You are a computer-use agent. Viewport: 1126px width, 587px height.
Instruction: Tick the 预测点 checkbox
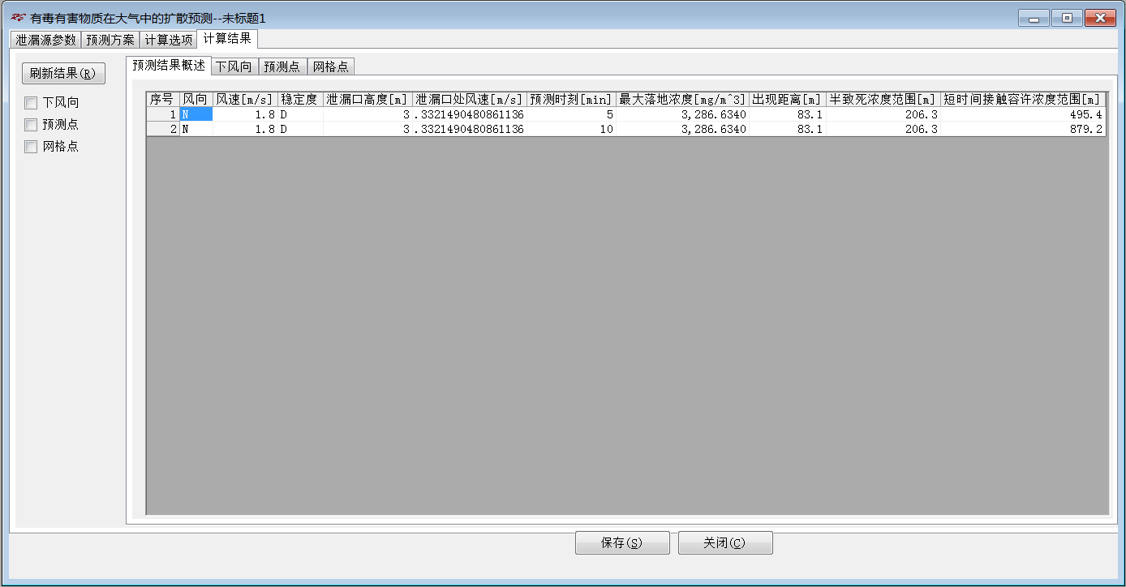pos(31,125)
